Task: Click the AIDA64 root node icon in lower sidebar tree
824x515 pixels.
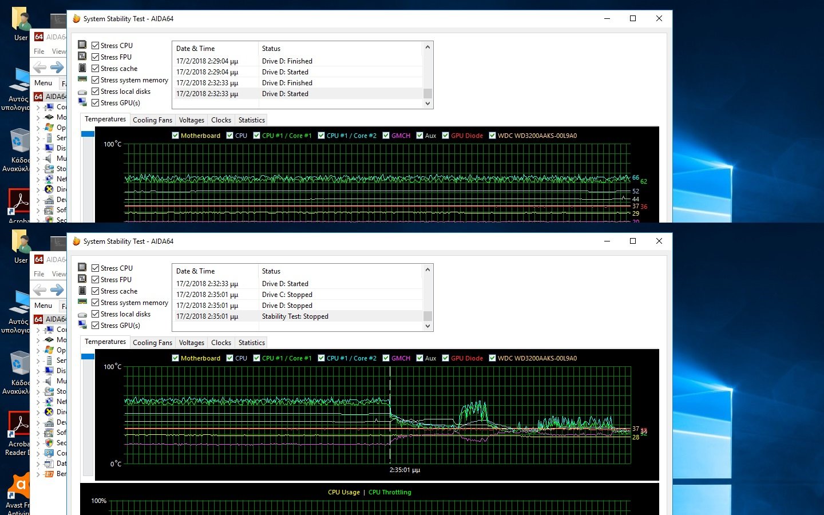Action: pyautogui.click(x=38, y=319)
